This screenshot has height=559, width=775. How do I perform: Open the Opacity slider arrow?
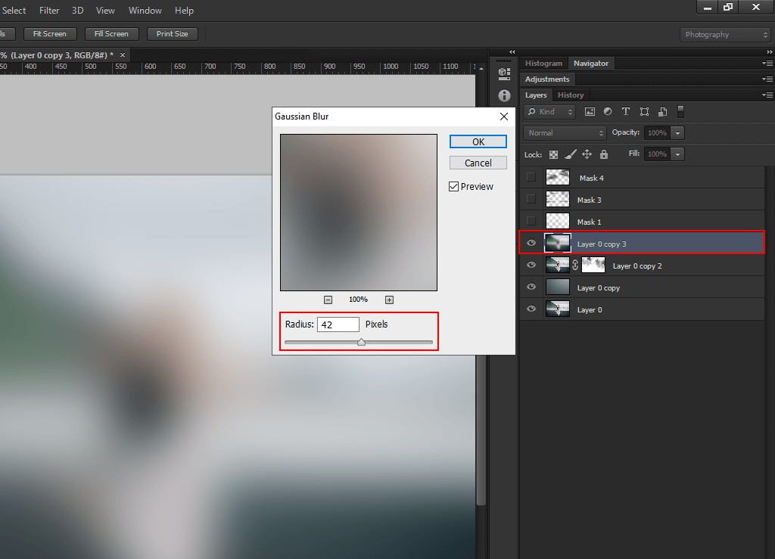(x=677, y=133)
